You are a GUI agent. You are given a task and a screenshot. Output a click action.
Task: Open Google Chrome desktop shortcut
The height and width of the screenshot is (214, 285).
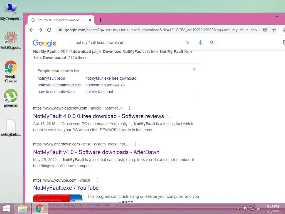[x=11, y=71]
